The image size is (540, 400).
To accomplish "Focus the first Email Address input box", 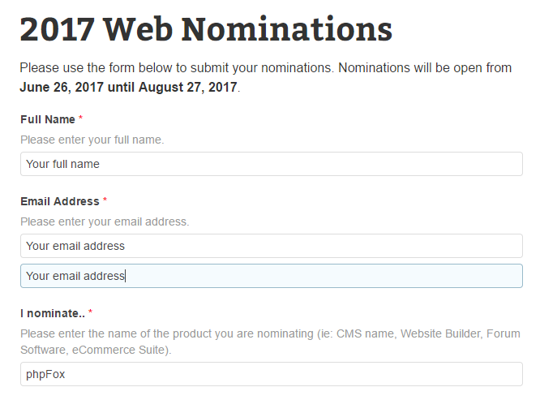I will (271, 246).
